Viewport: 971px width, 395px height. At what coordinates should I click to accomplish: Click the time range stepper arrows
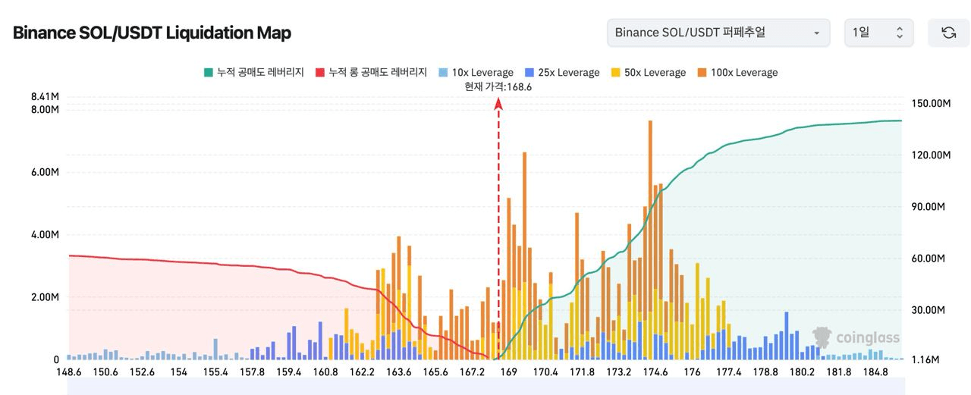pos(900,33)
